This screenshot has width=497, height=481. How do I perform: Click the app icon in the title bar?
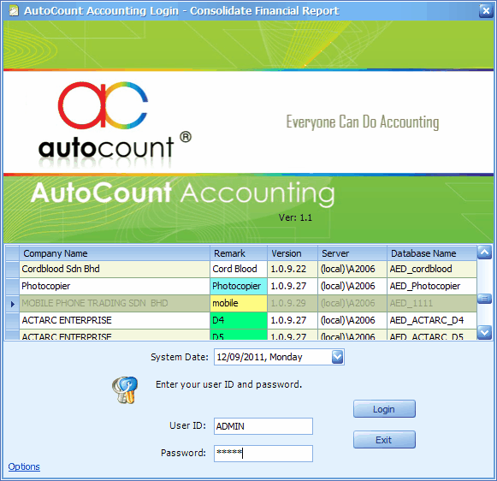point(14,11)
